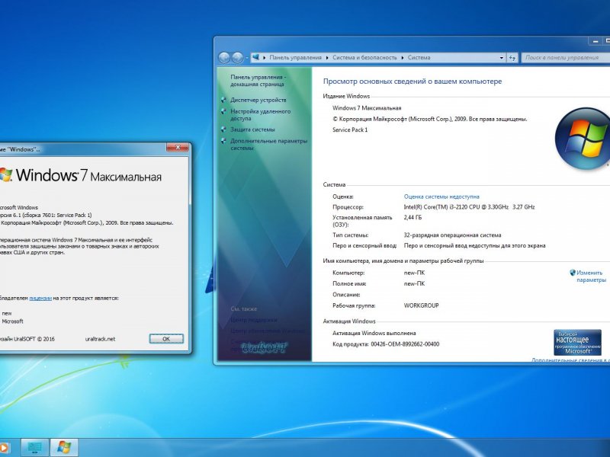610x457 pixels.
Task: Click edition text Windows 7 Максимальная in System window
Action: (x=367, y=108)
